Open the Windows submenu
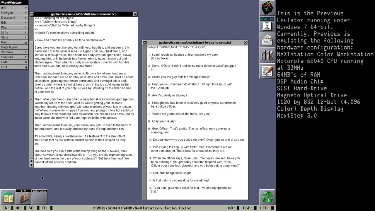Viewport: 375px width, 211px height. coord(14,52)
